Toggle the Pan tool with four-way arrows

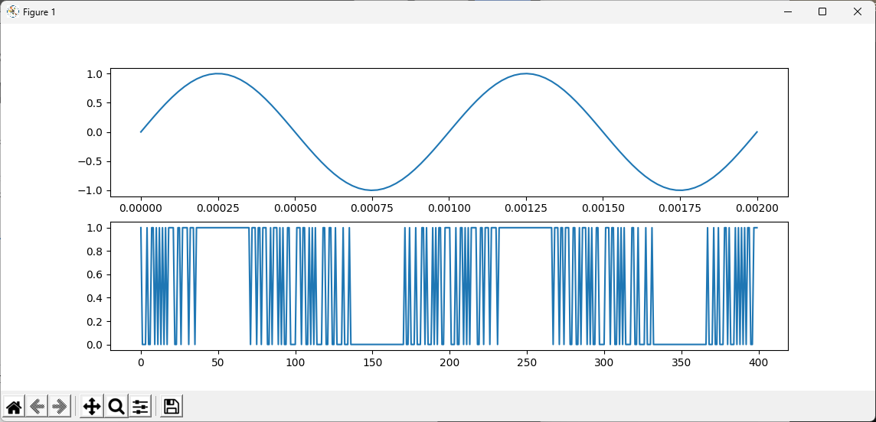[92, 406]
